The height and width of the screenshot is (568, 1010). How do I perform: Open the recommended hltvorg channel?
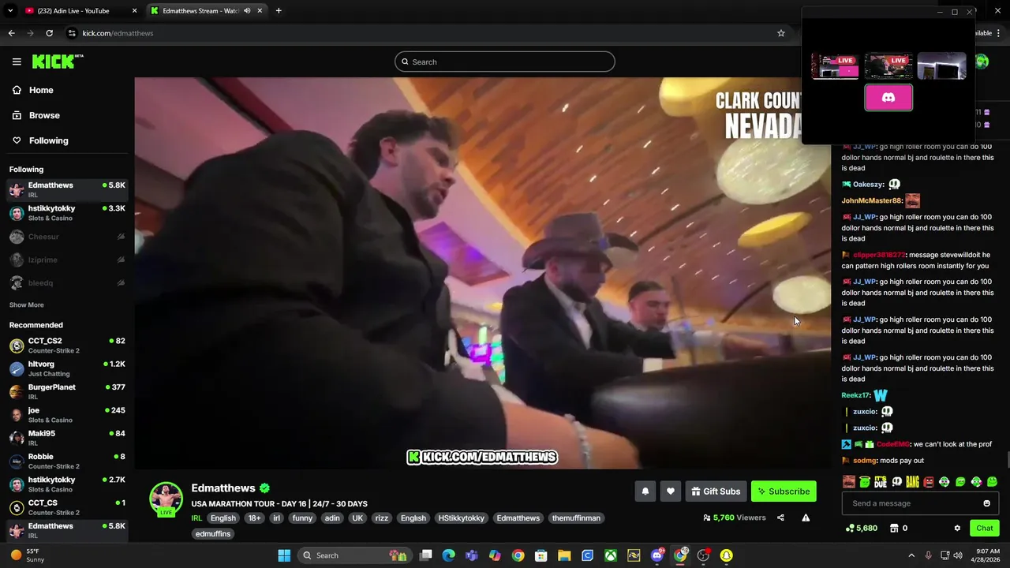pos(66,368)
